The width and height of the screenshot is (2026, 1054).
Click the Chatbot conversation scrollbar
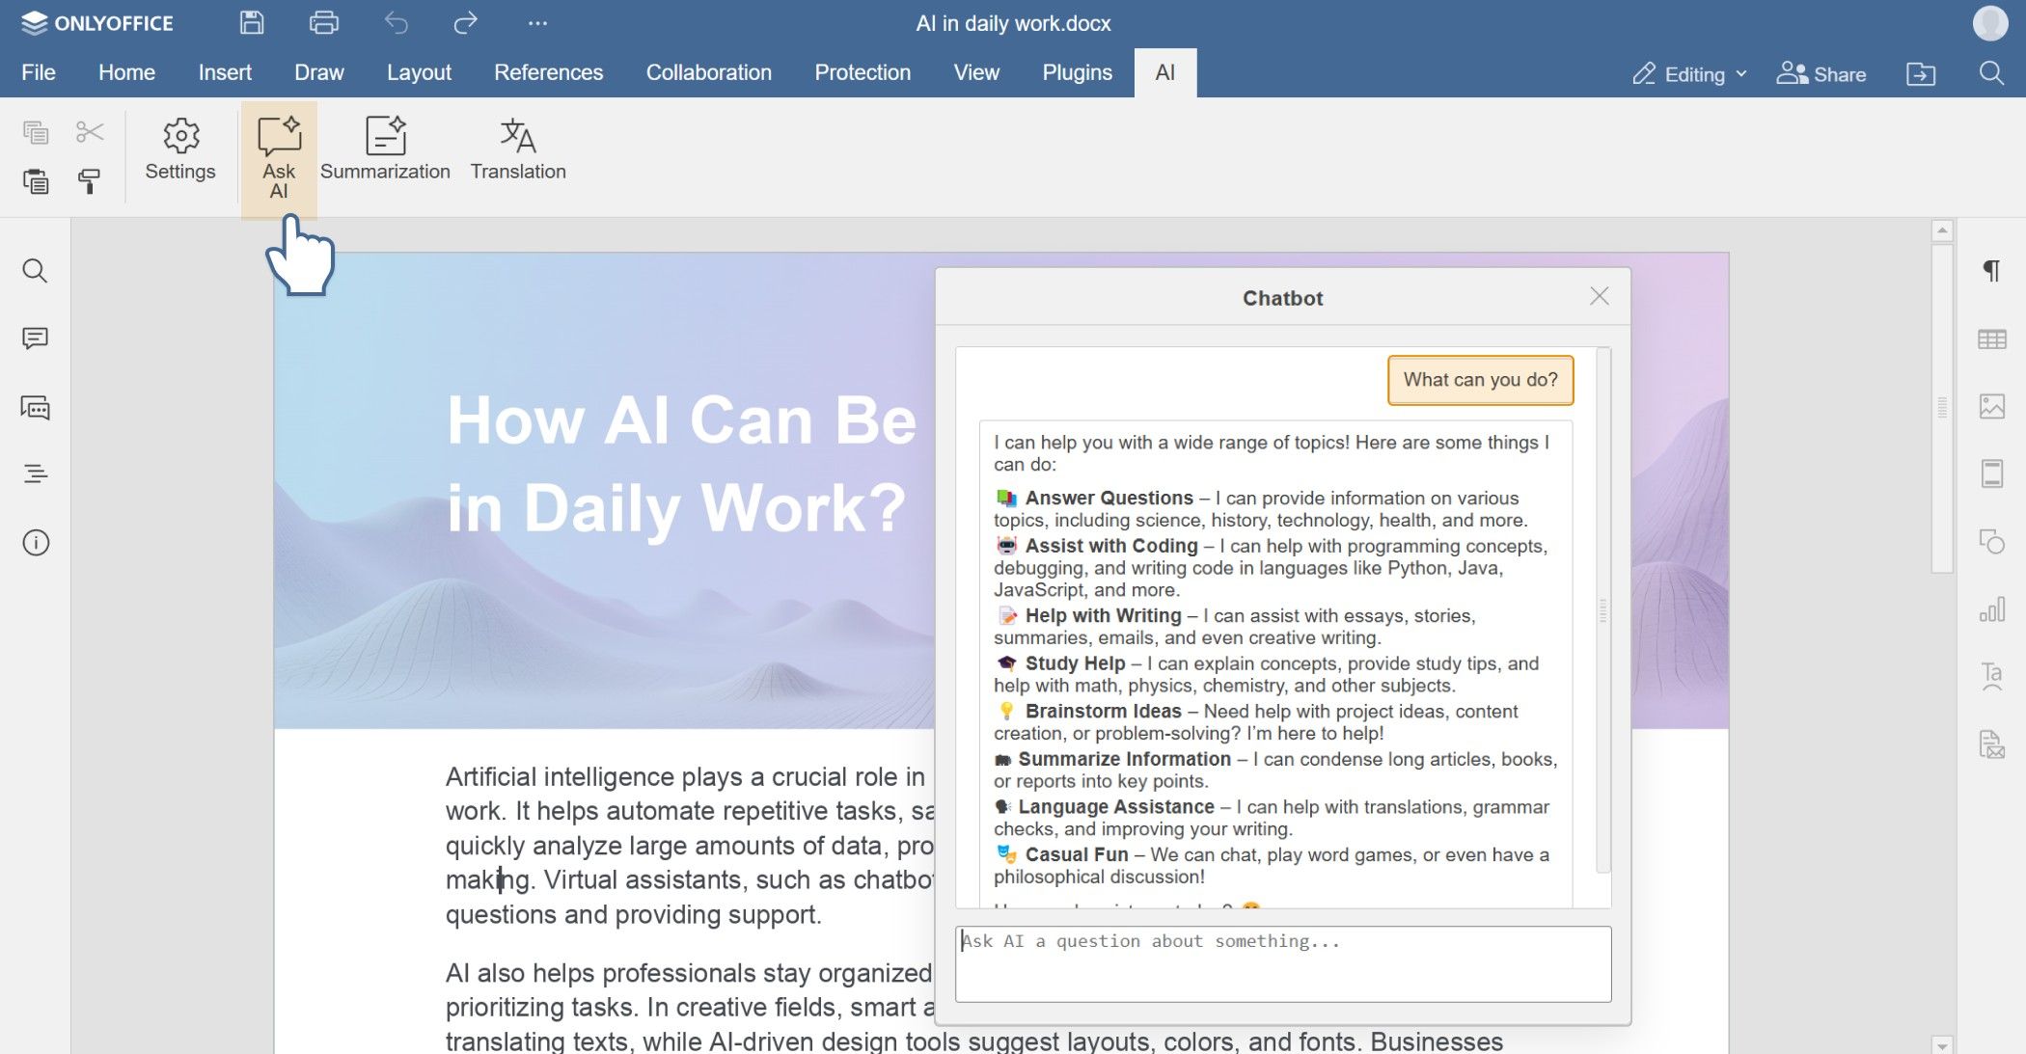point(1603,609)
